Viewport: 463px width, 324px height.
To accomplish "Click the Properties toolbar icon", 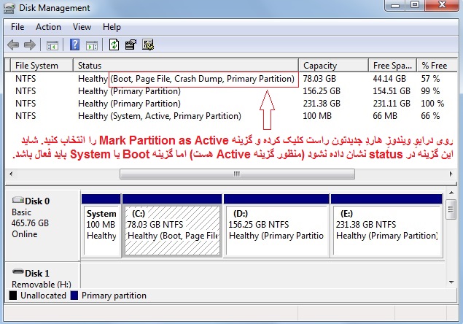I will [x=131, y=45].
